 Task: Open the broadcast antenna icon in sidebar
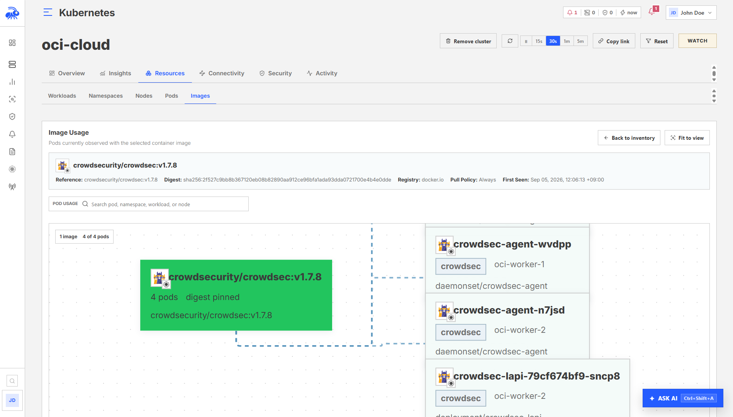click(x=12, y=187)
